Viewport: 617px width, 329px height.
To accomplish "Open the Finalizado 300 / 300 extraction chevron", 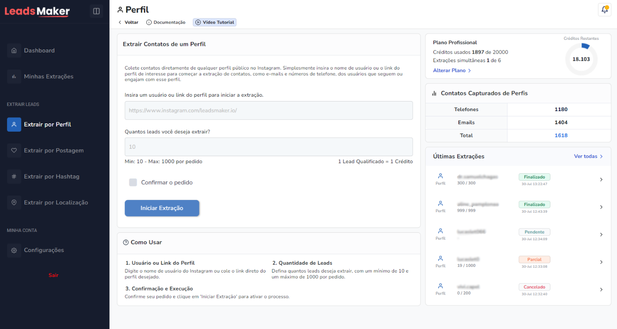I will coord(601,179).
